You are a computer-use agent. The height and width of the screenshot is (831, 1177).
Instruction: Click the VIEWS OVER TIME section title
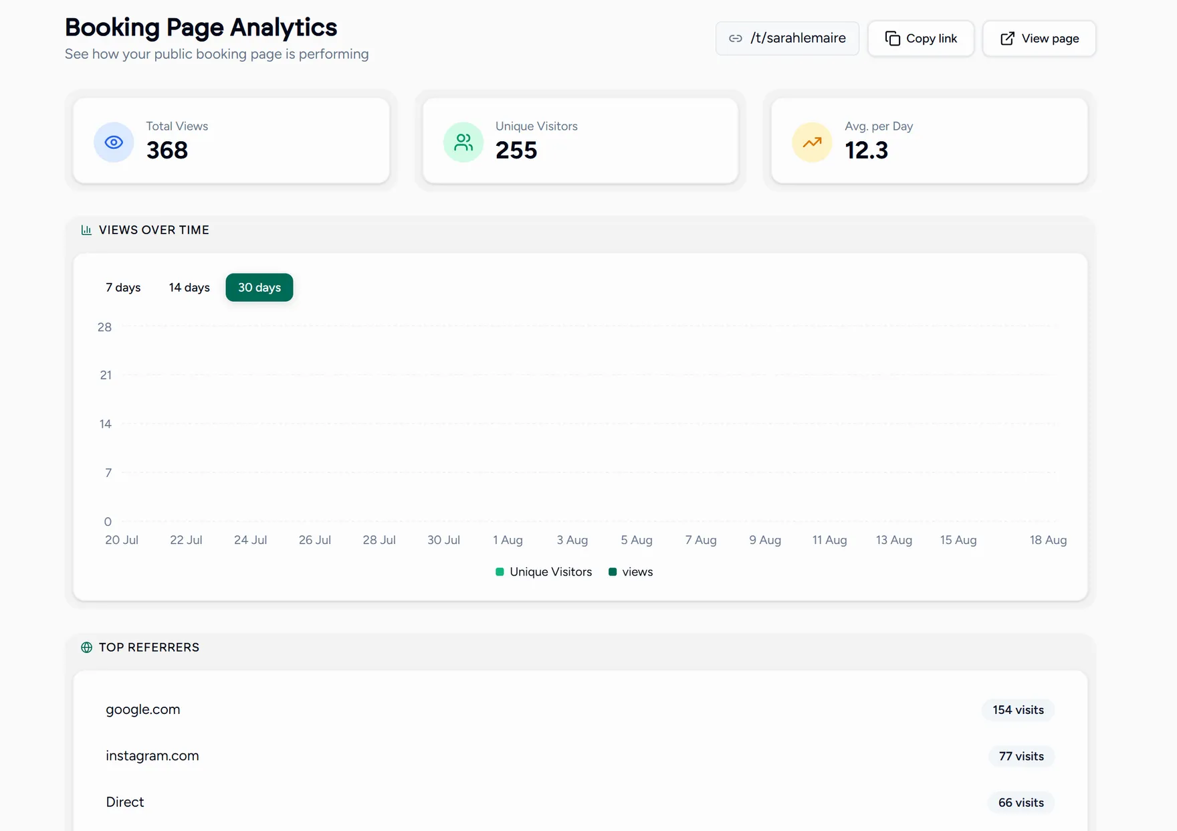[154, 230]
